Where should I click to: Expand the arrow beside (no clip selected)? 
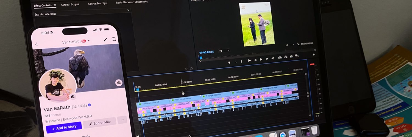tap(128, 10)
